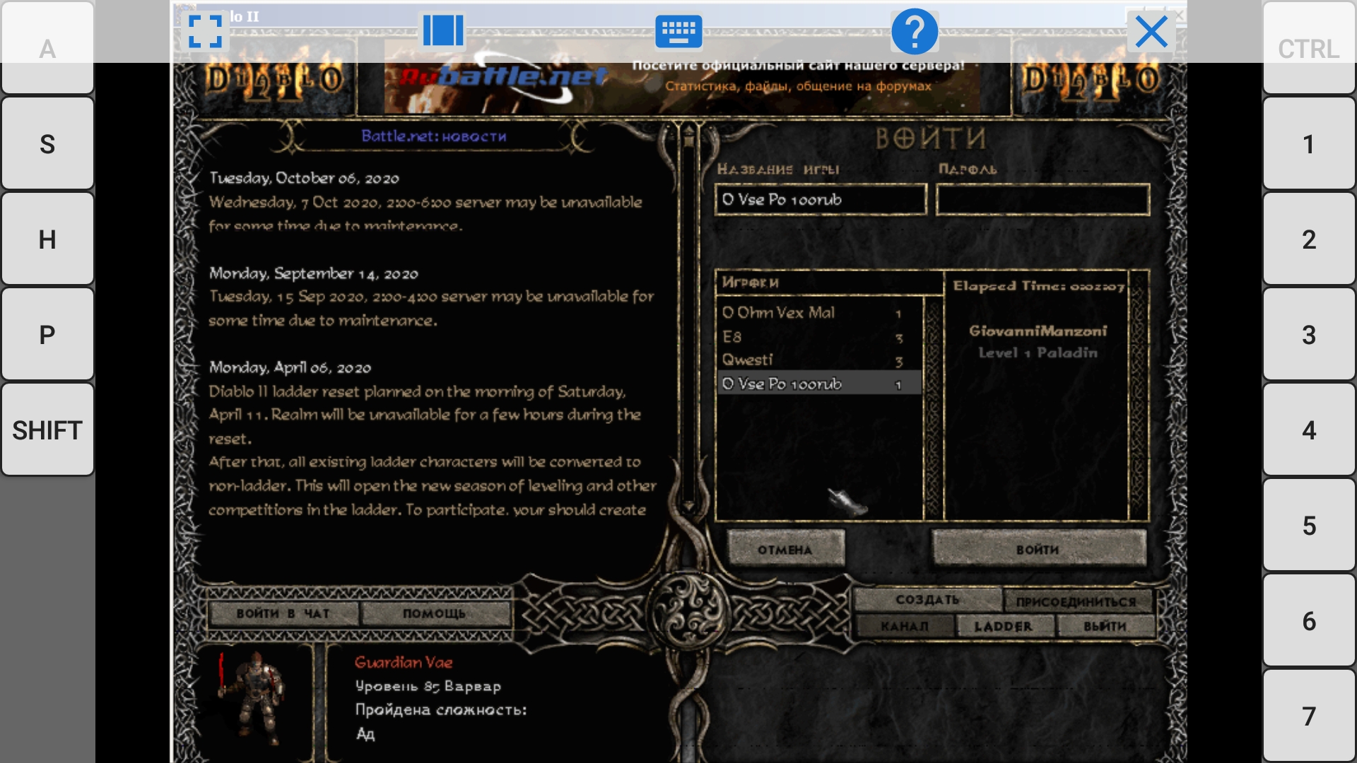Click the game name input field
Viewport: 1357px width, 763px height.
pos(820,200)
